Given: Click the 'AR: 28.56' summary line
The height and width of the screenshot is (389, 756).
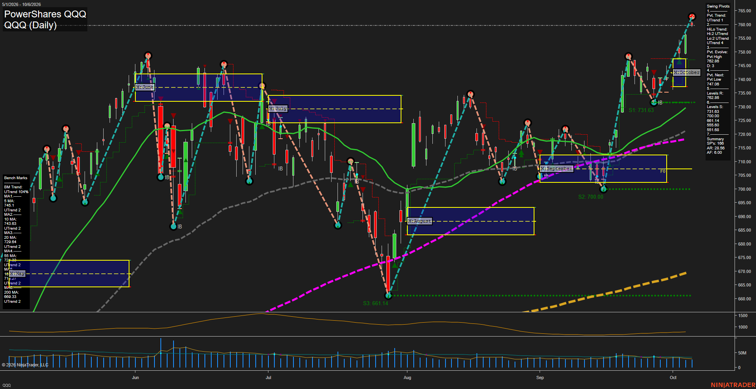Looking at the screenshot, I should pyautogui.click(x=715, y=148).
